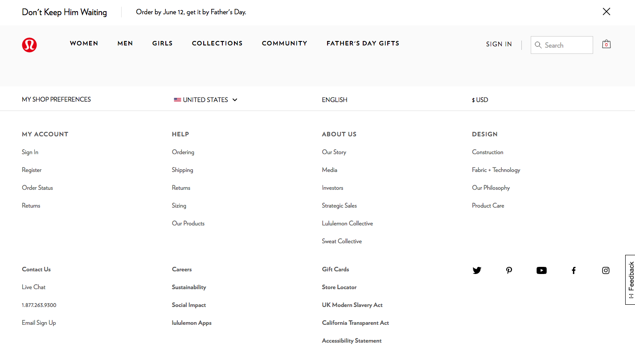Open the Product Care link
The height and width of the screenshot is (364, 635).
click(x=488, y=205)
